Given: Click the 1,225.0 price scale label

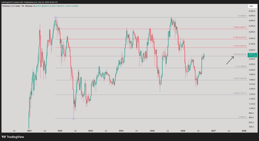Looking at the screenshot, I should (x=252, y=99).
